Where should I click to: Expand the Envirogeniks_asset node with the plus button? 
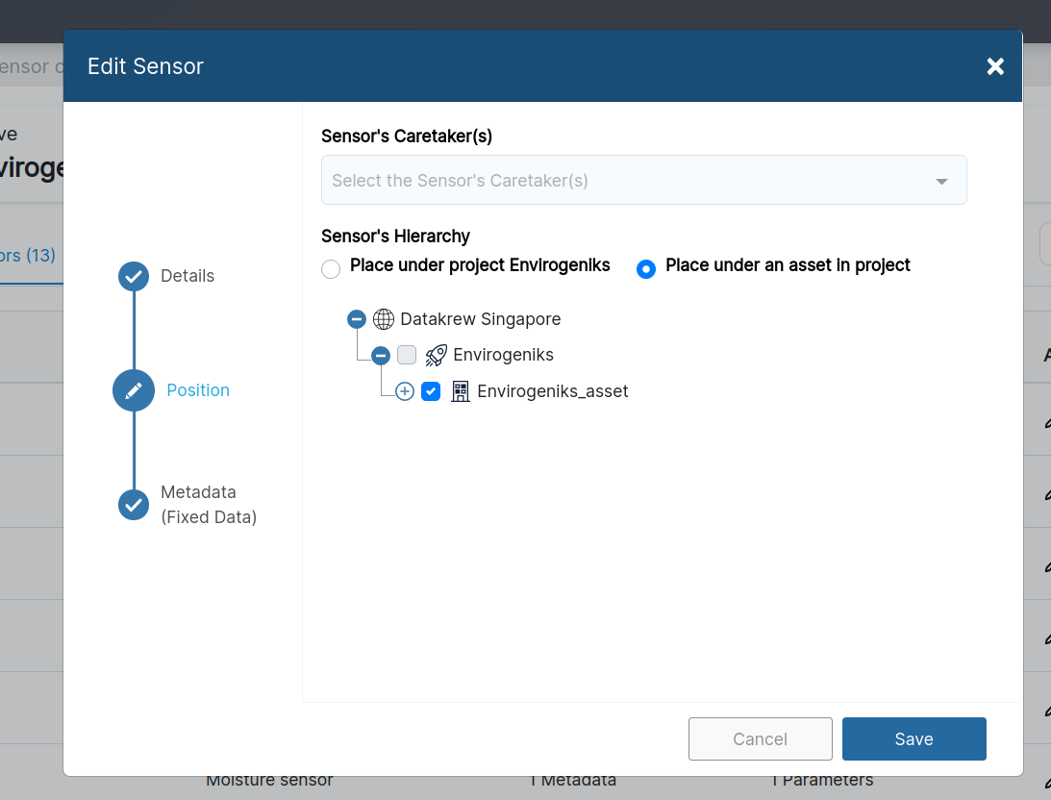(x=404, y=391)
